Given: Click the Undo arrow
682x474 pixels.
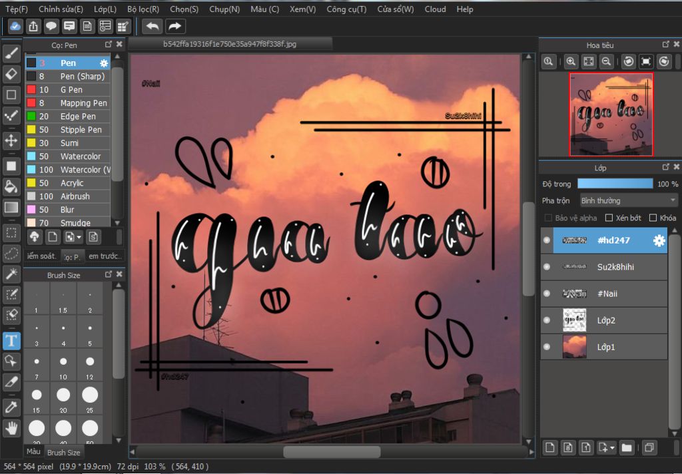Looking at the screenshot, I should 153,27.
